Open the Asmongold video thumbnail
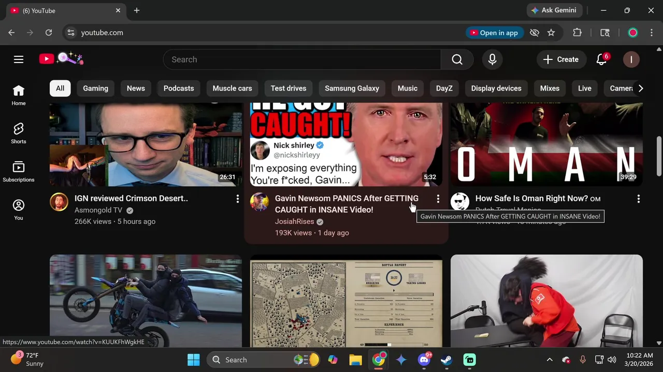 [x=146, y=145]
